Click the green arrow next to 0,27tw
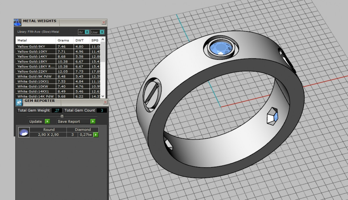The image size is (348, 200). (x=96, y=135)
